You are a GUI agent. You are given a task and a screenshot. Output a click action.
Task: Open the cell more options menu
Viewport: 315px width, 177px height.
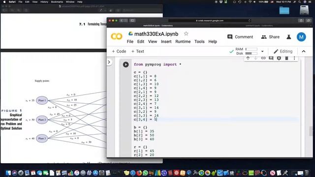294,58
